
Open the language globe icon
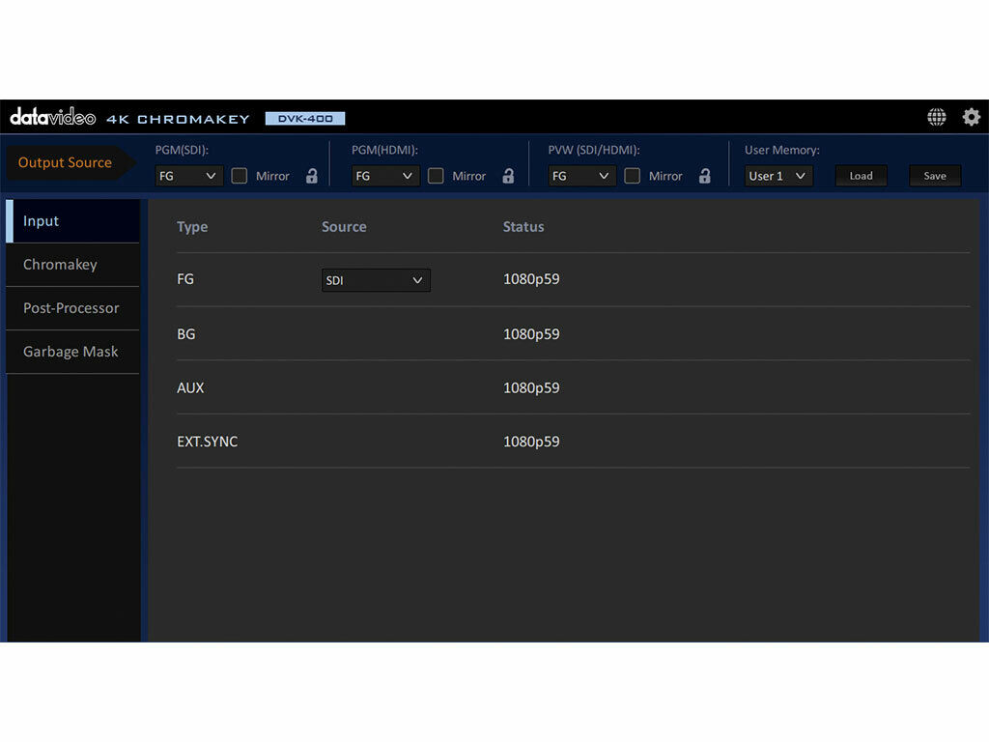coord(936,118)
